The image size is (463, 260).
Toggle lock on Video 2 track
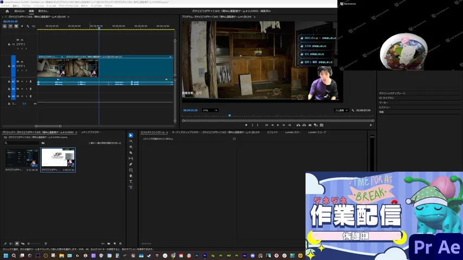click(9, 44)
